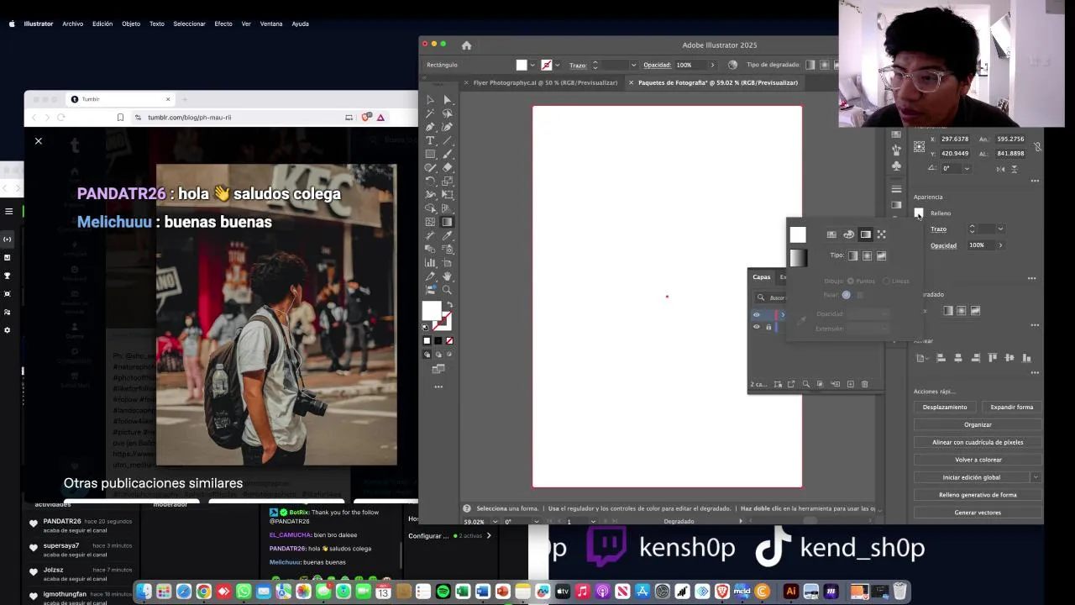This screenshot has width=1075, height=605.
Task: Click horizontal align left icon
Action: point(941,358)
